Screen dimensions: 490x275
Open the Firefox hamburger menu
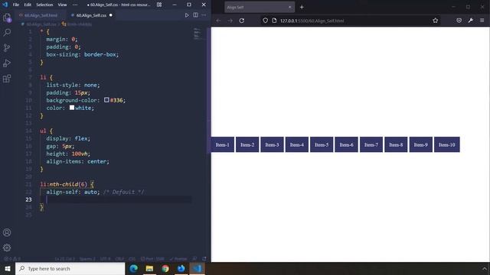[x=482, y=21]
